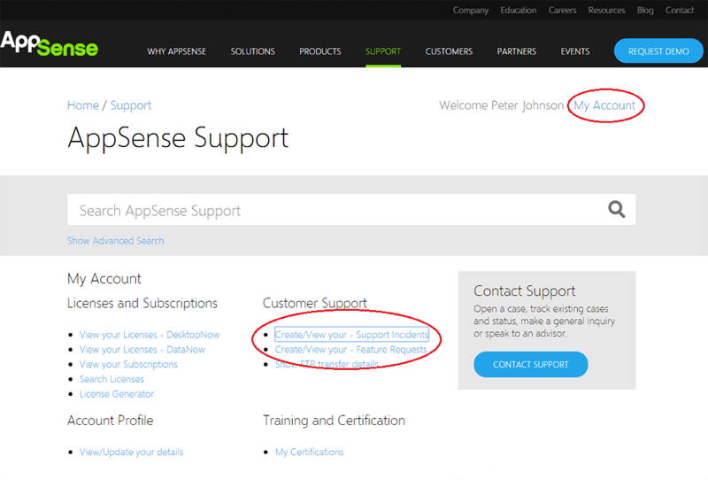Click the Support breadcrumb link
Screen dimensions: 708x480
click(x=131, y=105)
